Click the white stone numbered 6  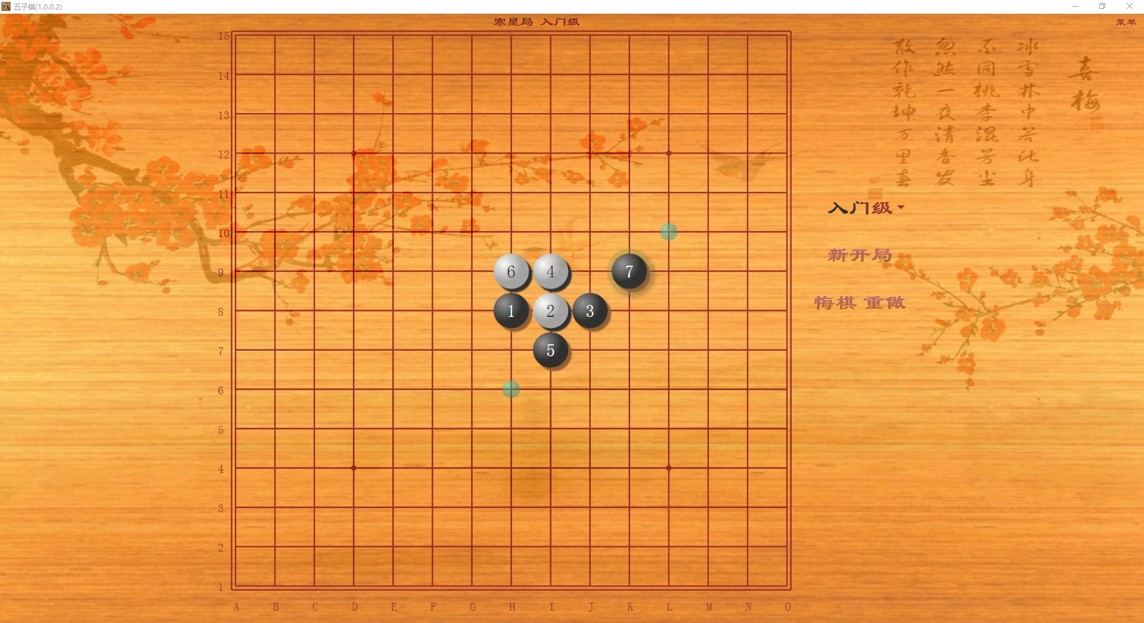coord(511,272)
